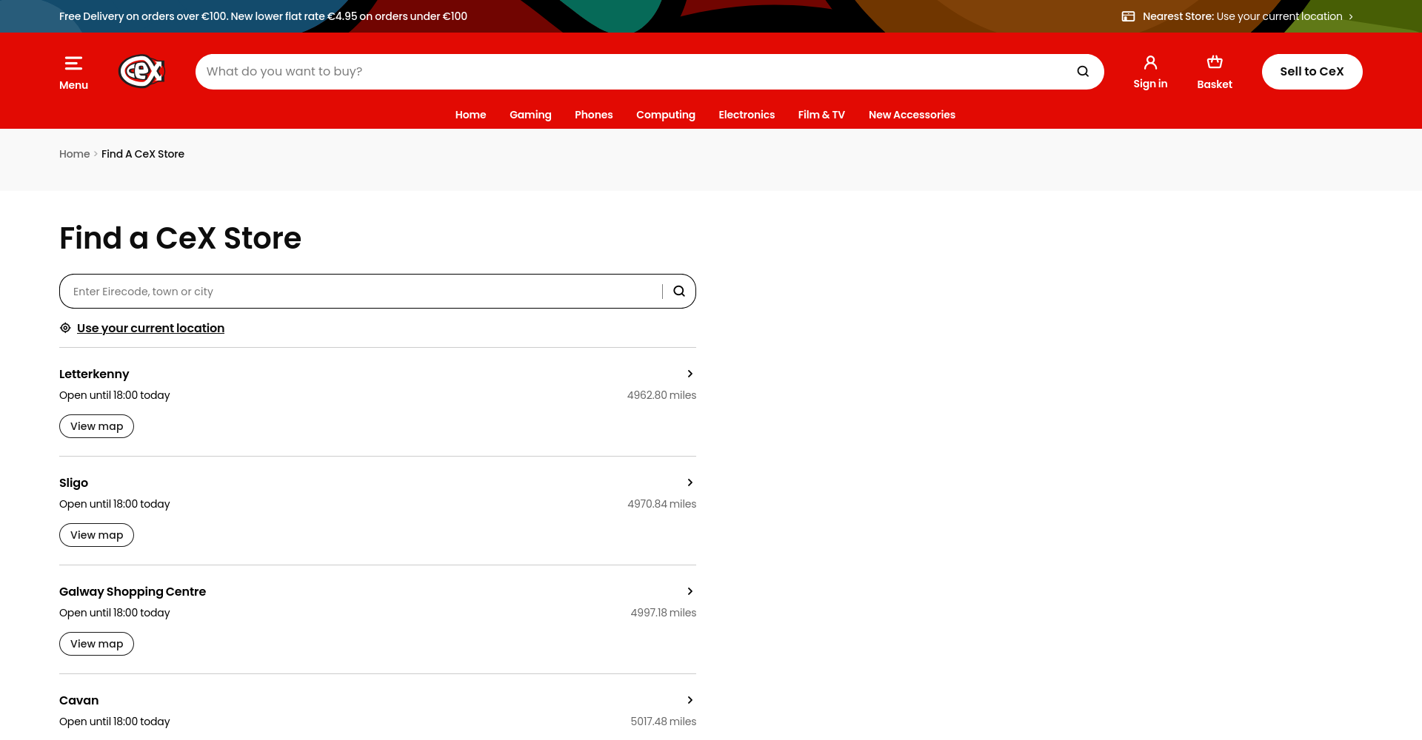
Task: Open the Cavan store title
Action: (79, 701)
